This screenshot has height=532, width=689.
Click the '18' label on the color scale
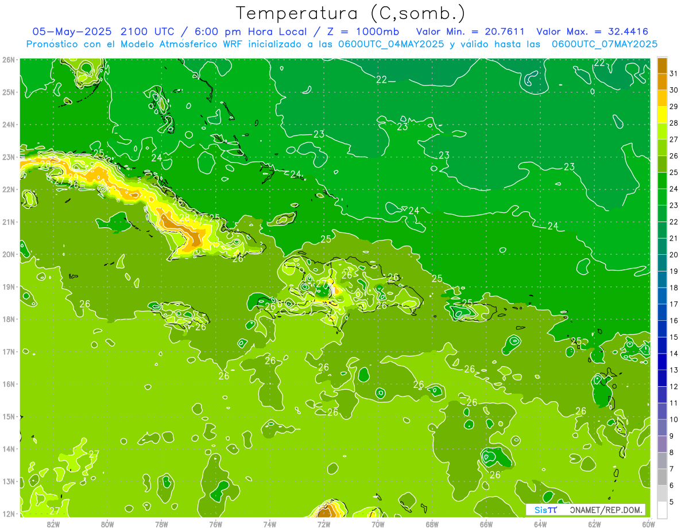pos(674,288)
